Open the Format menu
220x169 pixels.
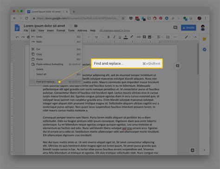tap(61, 31)
